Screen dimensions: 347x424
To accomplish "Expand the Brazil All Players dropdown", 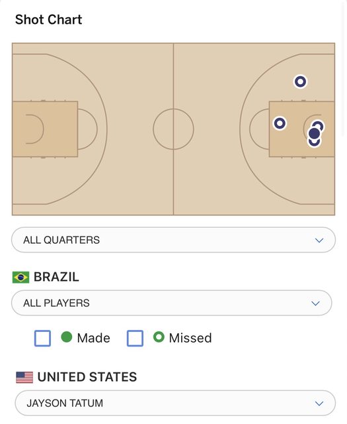I will pyautogui.click(x=172, y=303).
